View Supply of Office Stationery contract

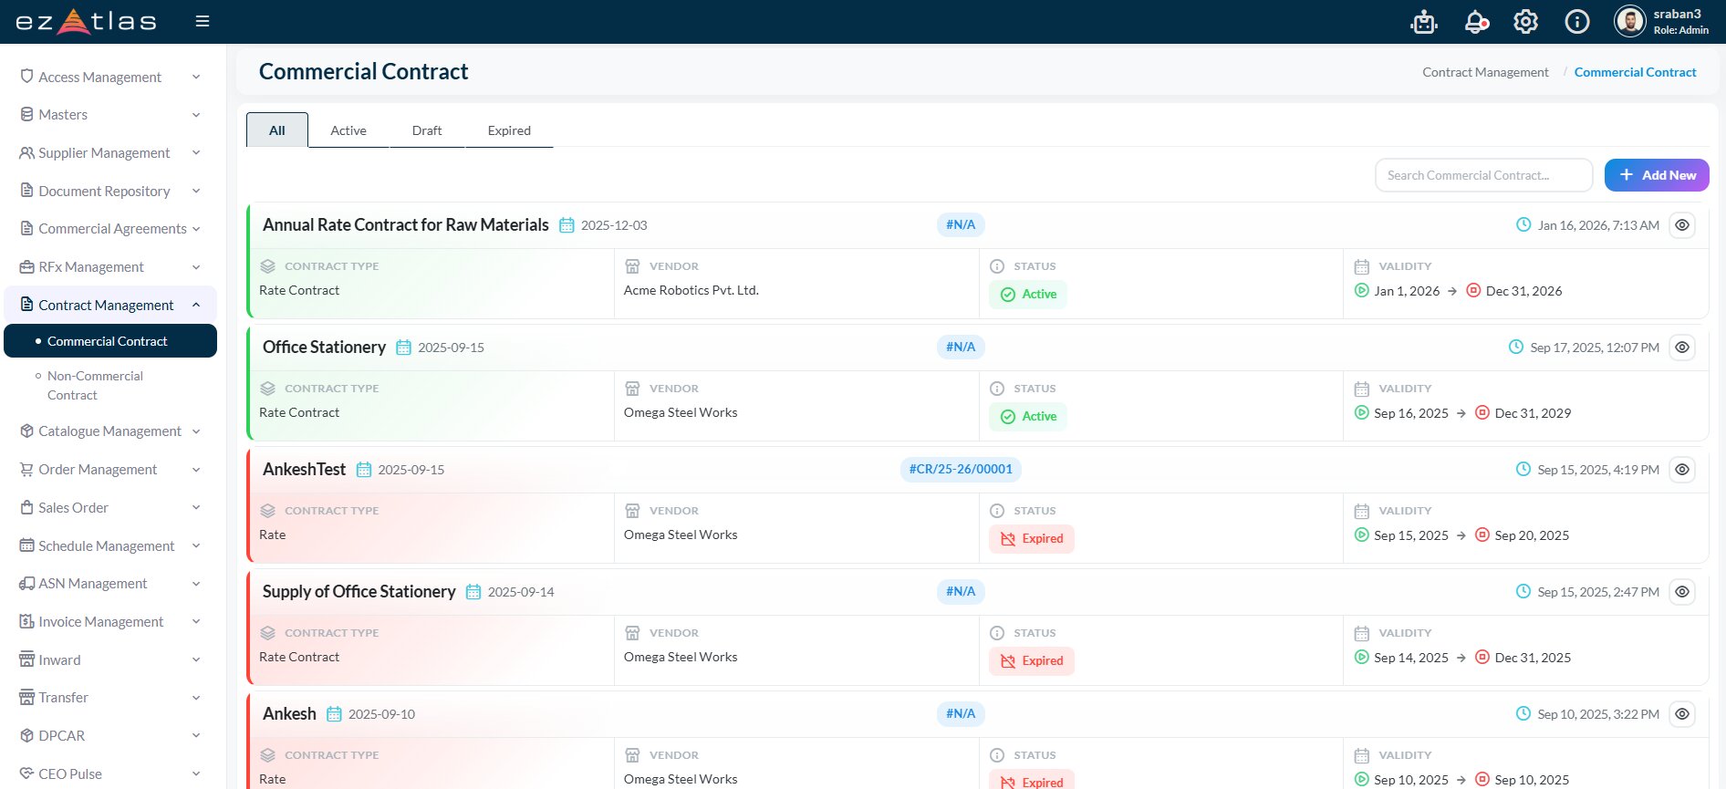point(1681,592)
